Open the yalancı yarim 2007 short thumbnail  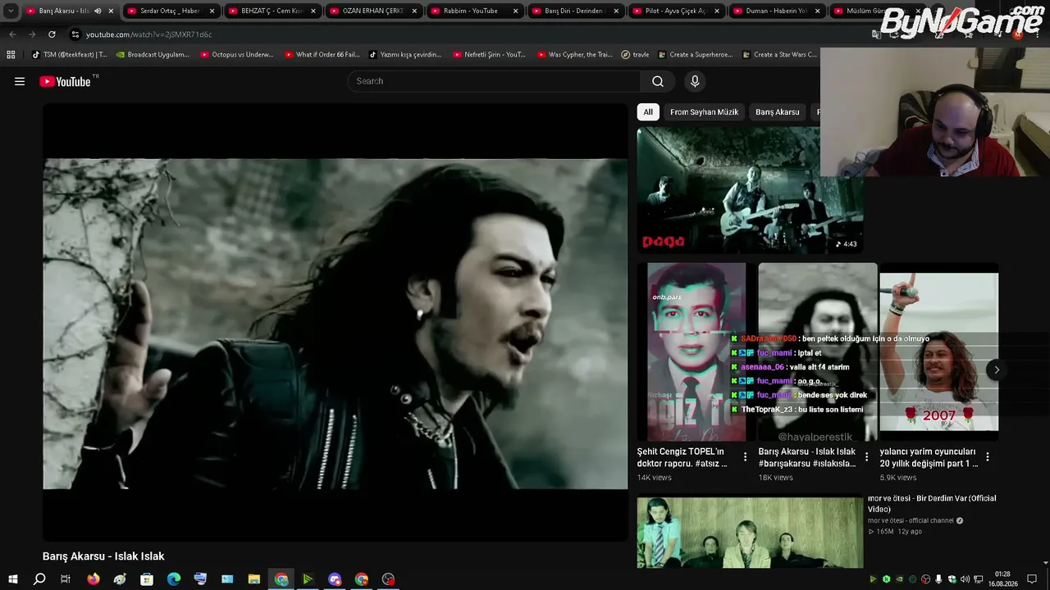pyautogui.click(x=939, y=352)
